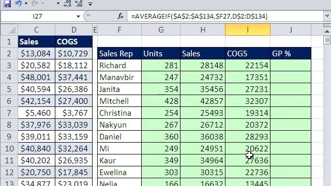Screen dimensions: 331x186
Task: Select column J header
Action: pyautogui.click(x=291, y=30)
